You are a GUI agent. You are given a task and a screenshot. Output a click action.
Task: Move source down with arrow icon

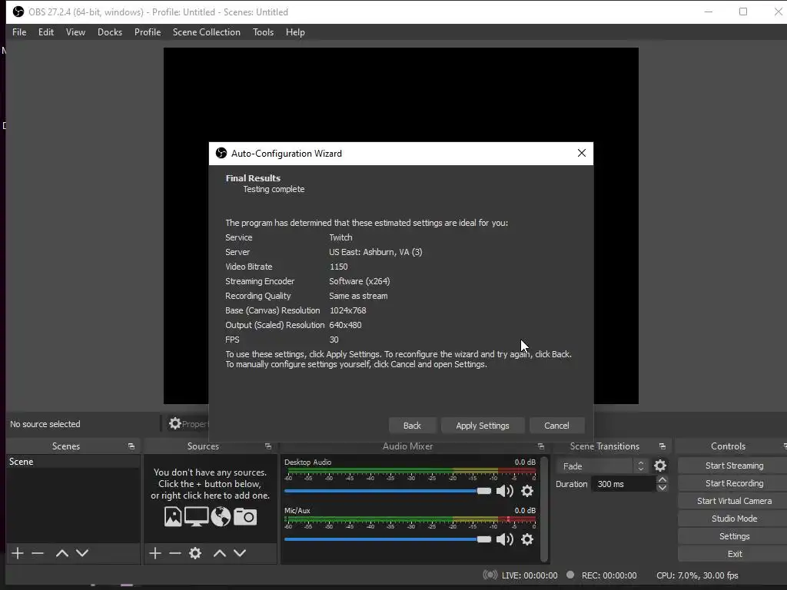click(240, 553)
